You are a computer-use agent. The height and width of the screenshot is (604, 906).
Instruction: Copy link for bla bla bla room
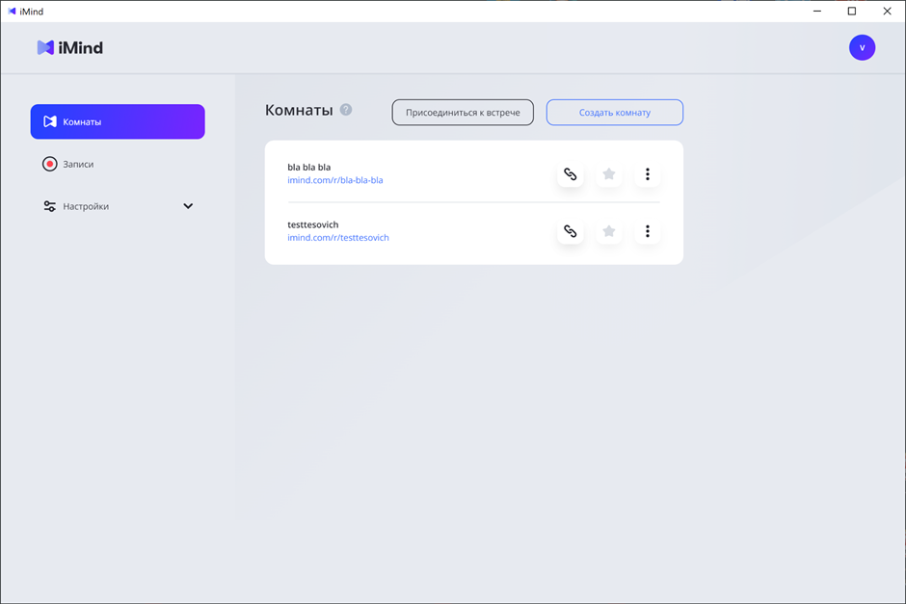click(570, 173)
